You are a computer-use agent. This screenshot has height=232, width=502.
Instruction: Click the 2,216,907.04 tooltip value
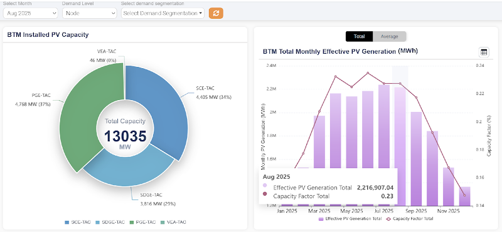pyautogui.click(x=375, y=188)
